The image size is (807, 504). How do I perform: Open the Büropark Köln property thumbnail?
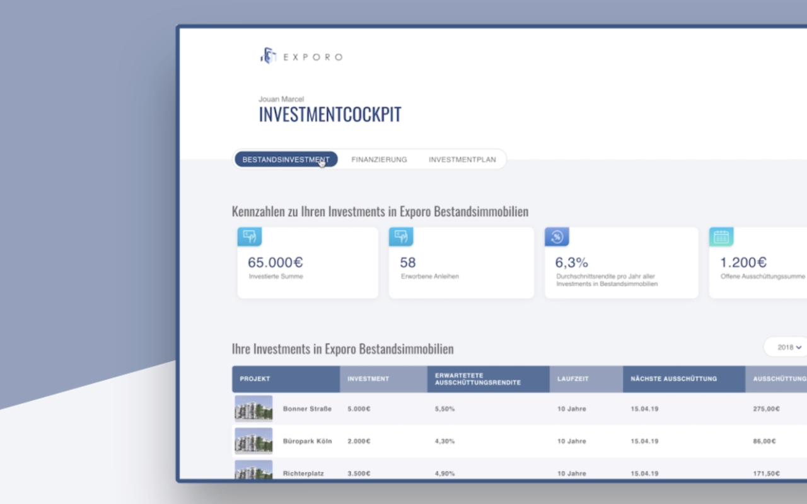[253, 441]
